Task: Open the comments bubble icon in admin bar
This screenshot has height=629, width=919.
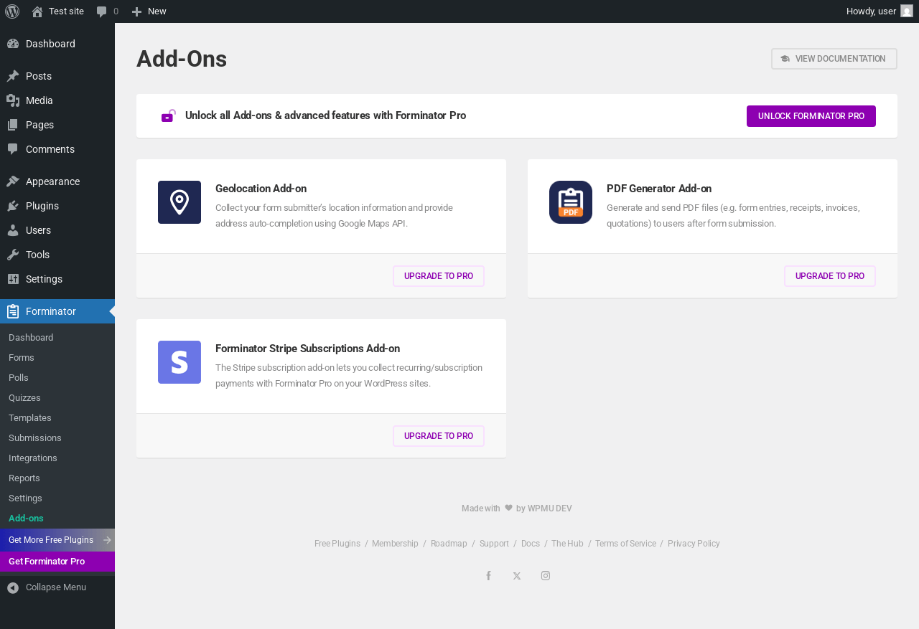Action: pyautogui.click(x=102, y=11)
